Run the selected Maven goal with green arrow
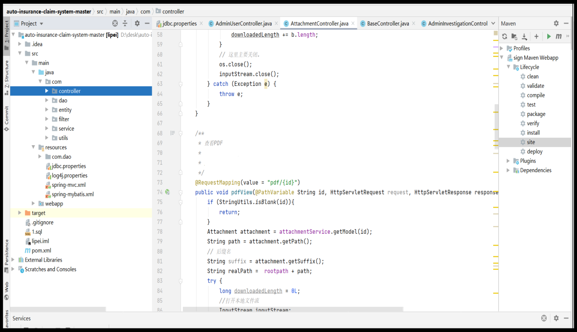The height and width of the screenshot is (332, 577). click(549, 36)
